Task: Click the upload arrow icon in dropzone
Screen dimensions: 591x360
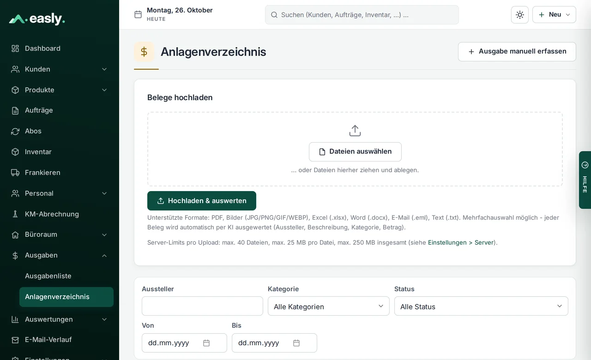Action: tap(355, 131)
